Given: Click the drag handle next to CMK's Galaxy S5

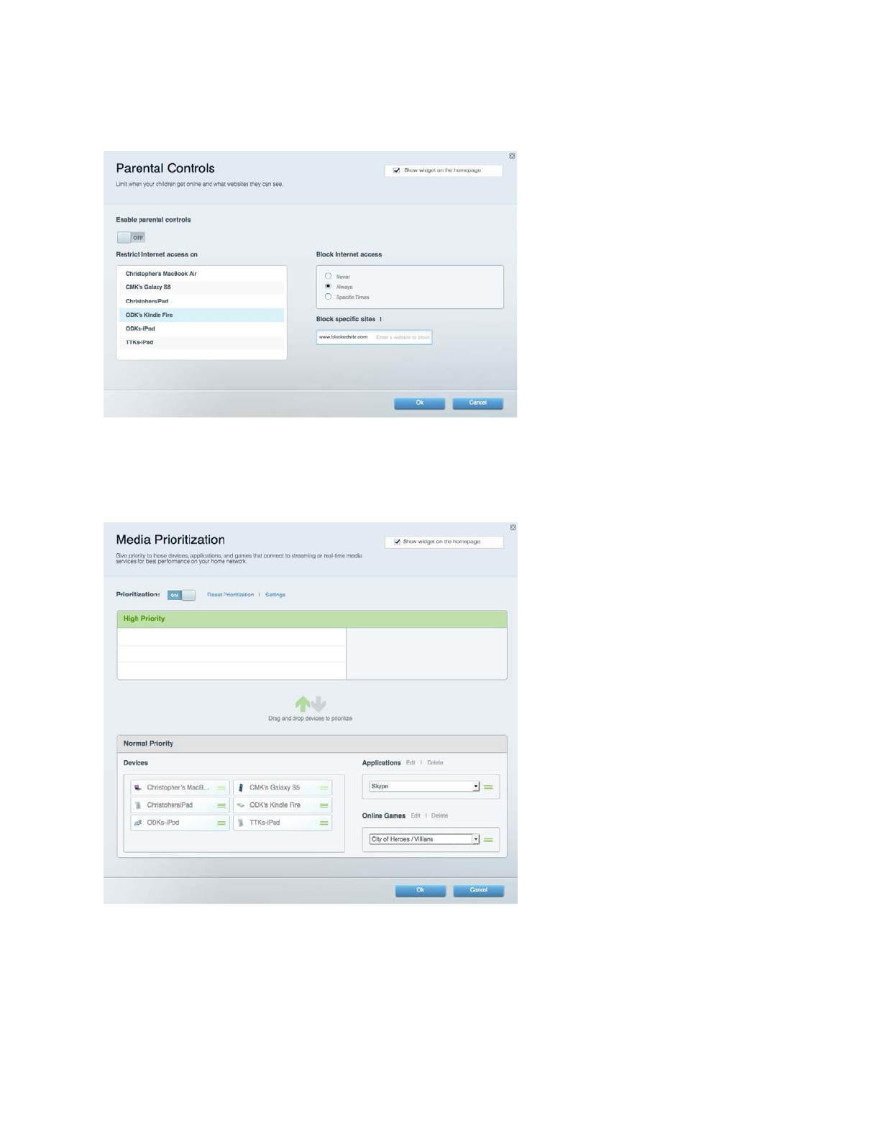Looking at the screenshot, I should point(324,788).
